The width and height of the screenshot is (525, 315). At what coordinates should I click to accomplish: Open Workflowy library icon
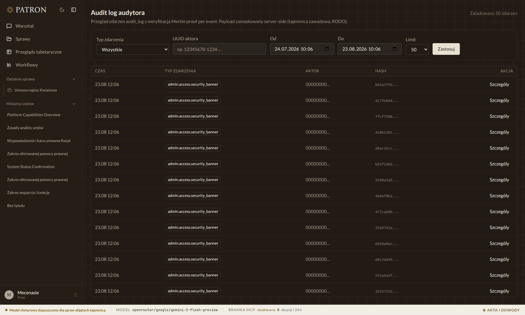[9, 65]
